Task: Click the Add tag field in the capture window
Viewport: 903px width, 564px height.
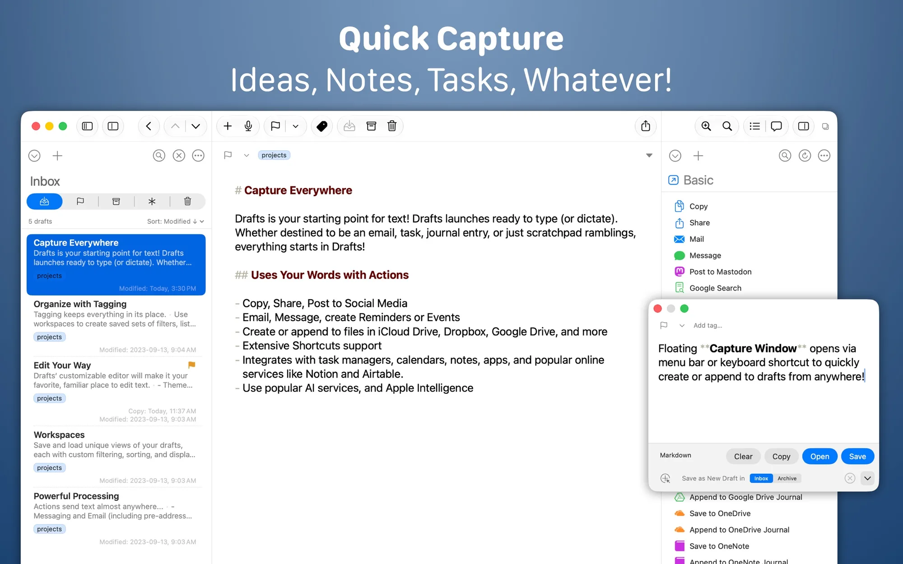Action: pos(708,325)
